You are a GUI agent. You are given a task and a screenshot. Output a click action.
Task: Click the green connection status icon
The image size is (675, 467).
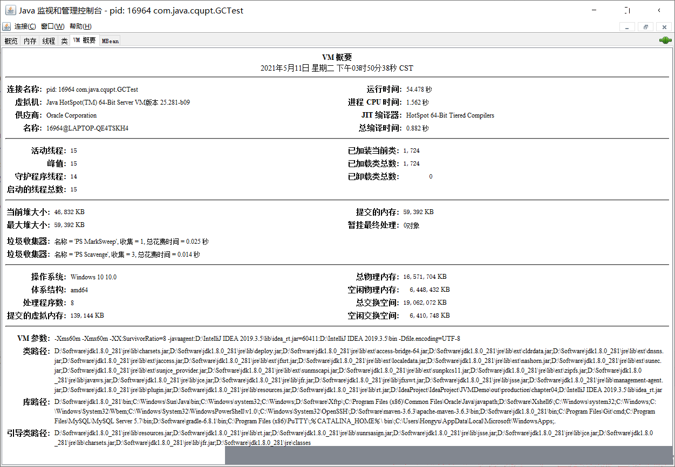click(x=665, y=40)
